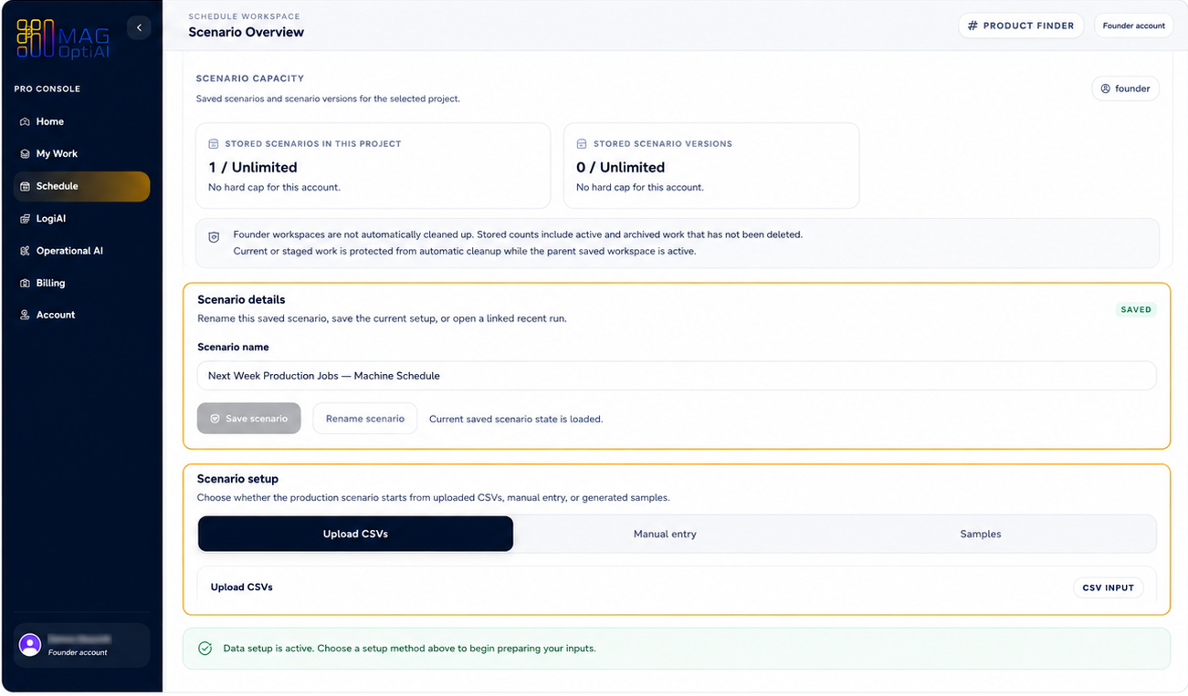Click the Stored Scenarios card icon
The width and height of the screenshot is (1188, 696).
click(214, 144)
